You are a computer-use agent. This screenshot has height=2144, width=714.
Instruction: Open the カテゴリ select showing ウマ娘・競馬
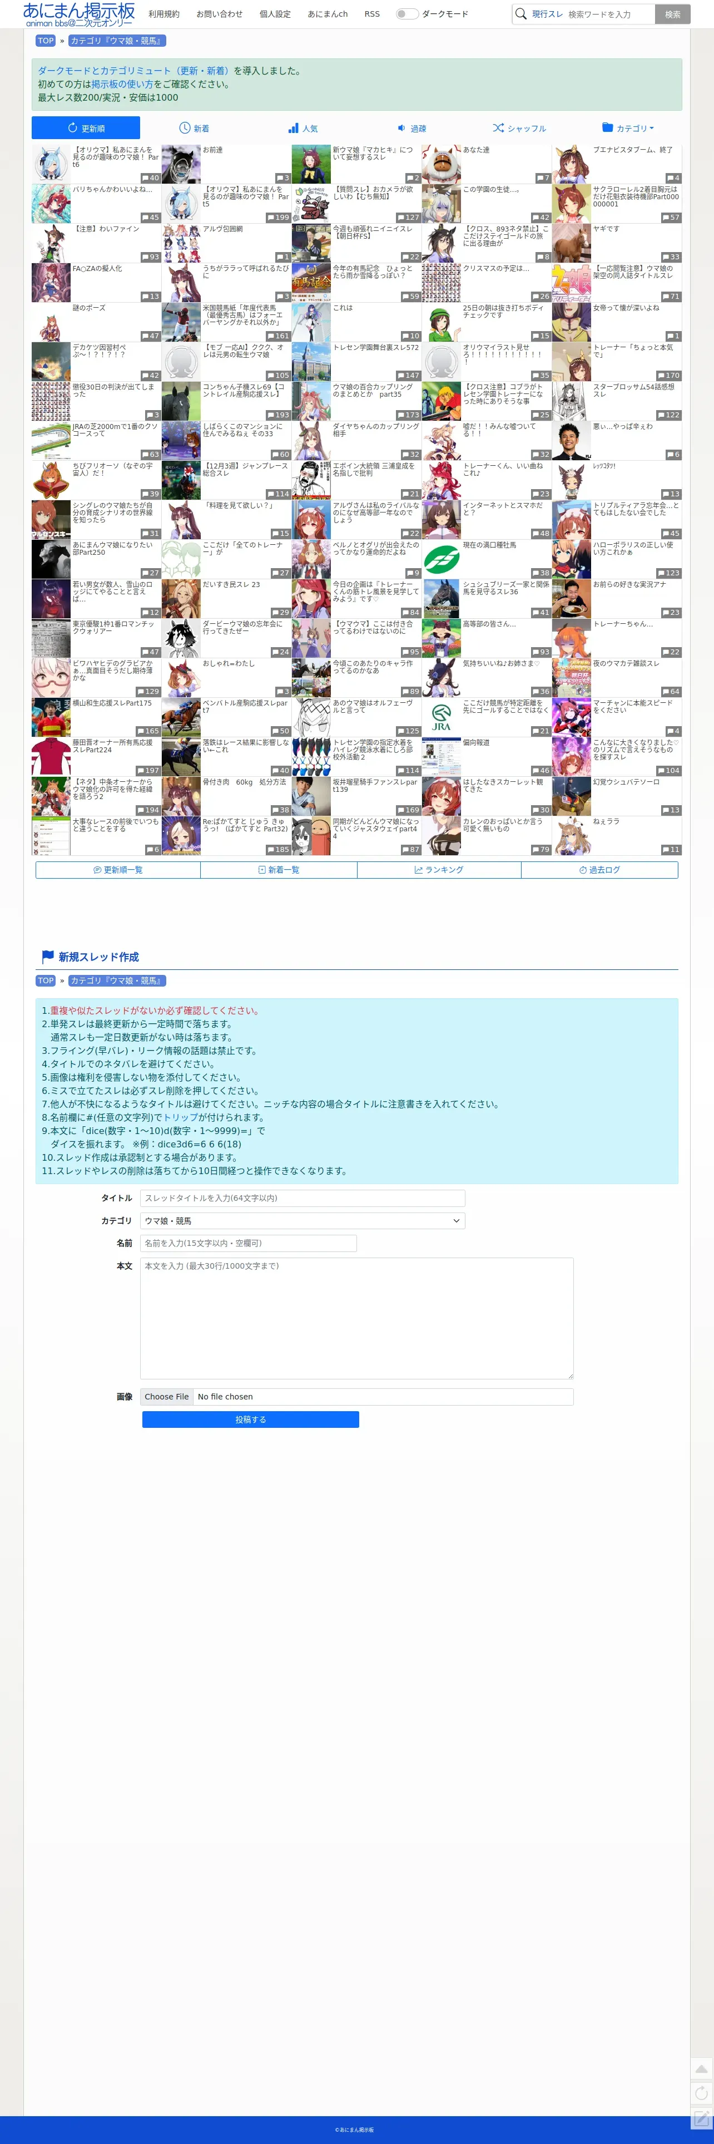tap(302, 1220)
